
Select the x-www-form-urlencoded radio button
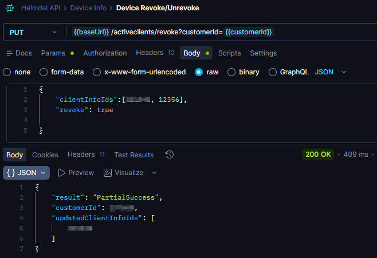click(97, 72)
